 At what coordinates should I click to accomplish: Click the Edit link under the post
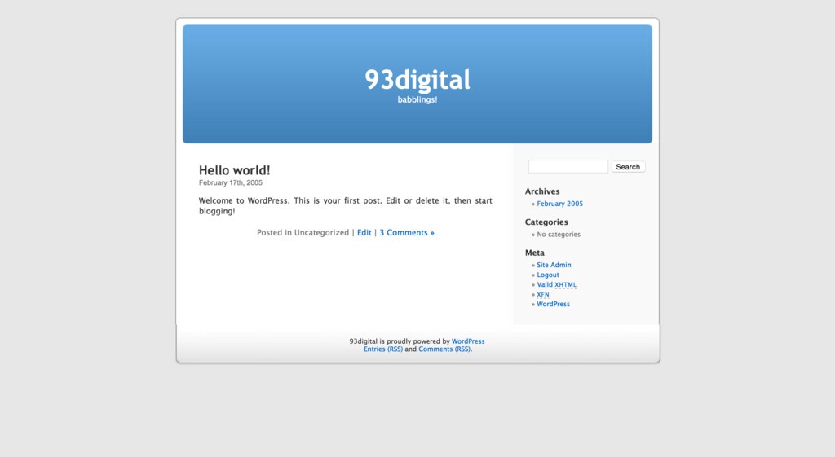click(x=364, y=233)
